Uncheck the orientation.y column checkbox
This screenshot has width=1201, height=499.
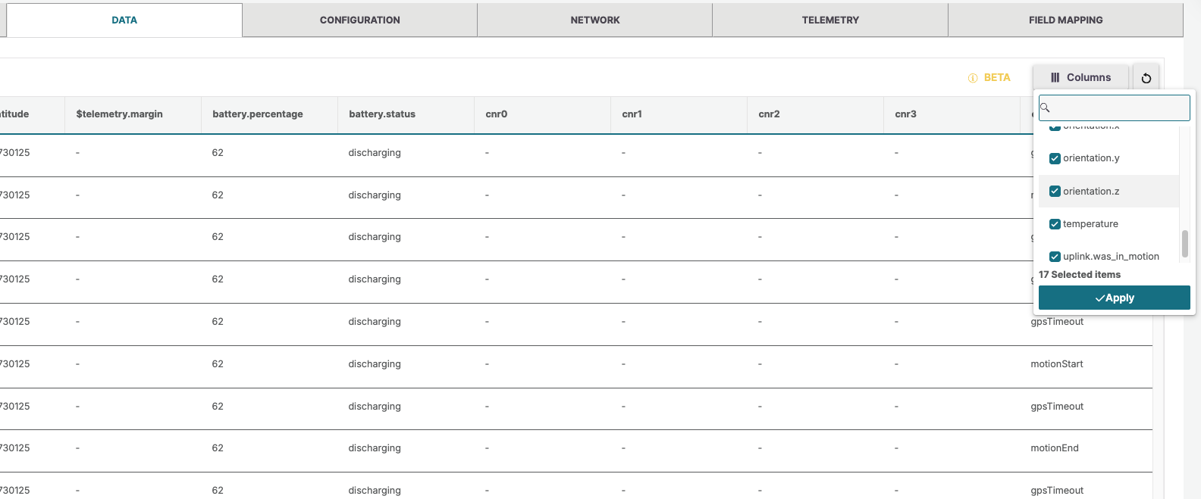point(1055,158)
